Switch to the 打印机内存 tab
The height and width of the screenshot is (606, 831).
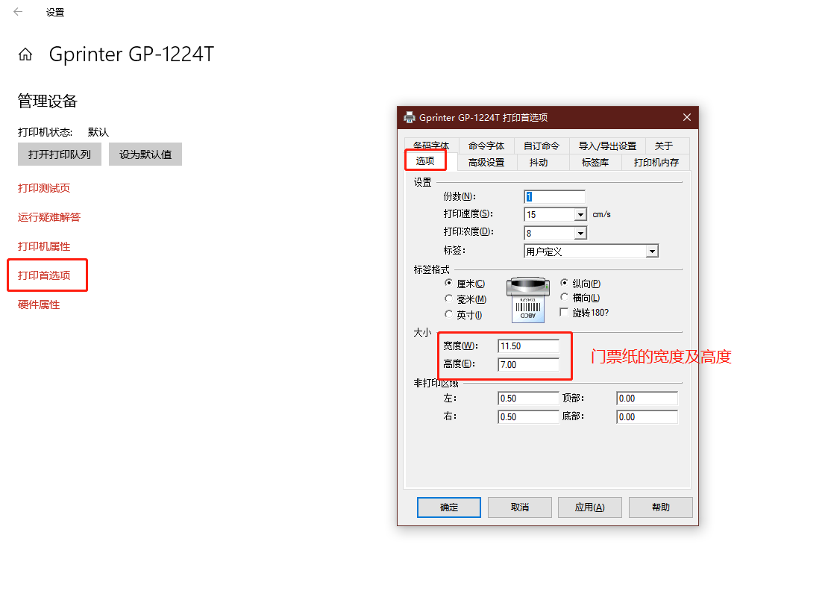(656, 163)
